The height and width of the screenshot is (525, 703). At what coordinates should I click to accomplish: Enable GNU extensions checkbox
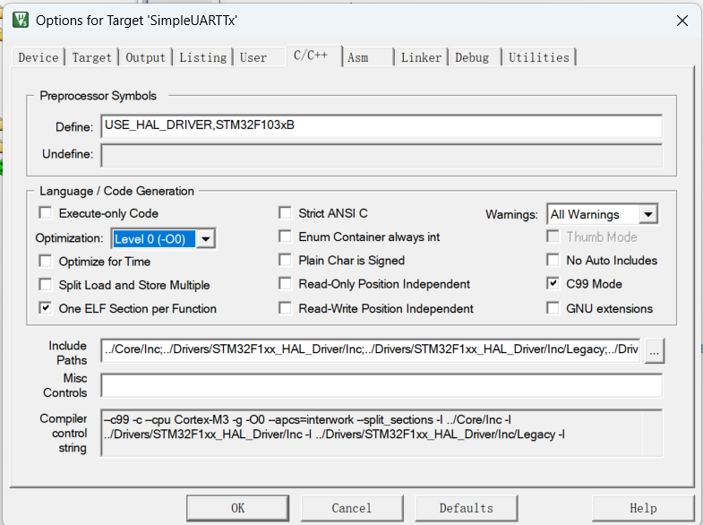coord(553,308)
